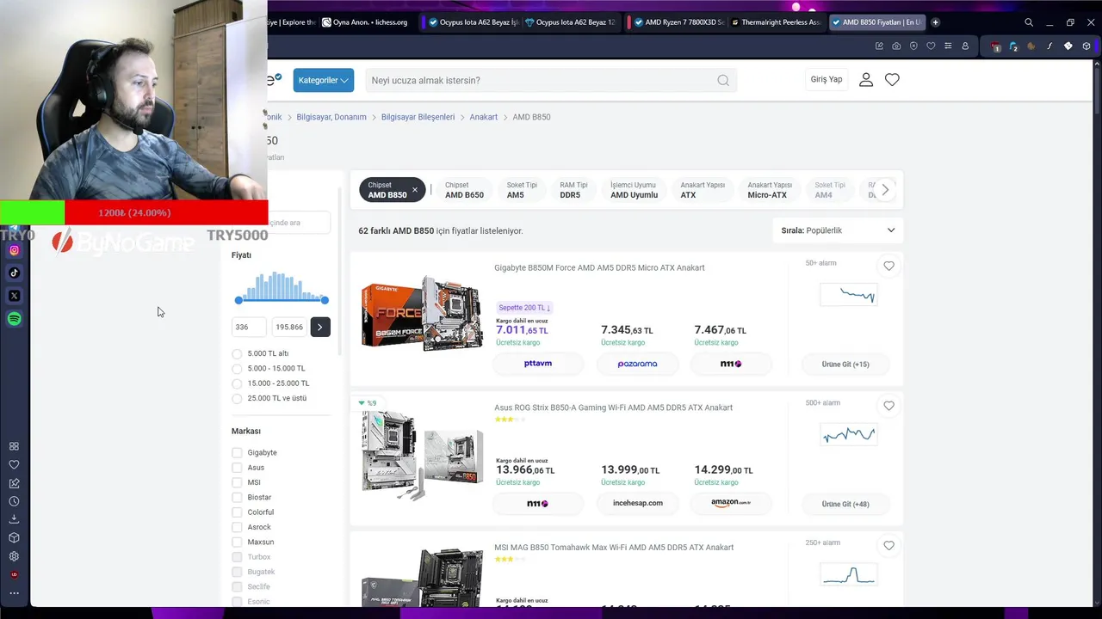Open Instagram in the browser sidebar
This screenshot has height=619, width=1102.
coord(14,250)
